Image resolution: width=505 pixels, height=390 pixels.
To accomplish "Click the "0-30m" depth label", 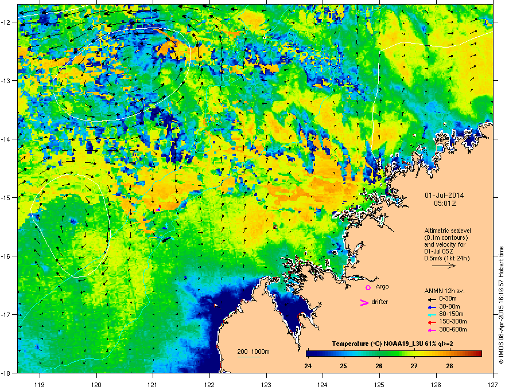I will tap(448, 299).
